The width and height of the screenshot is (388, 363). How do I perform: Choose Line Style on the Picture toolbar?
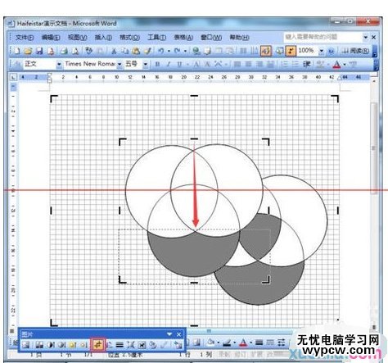[x=120, y=345]
